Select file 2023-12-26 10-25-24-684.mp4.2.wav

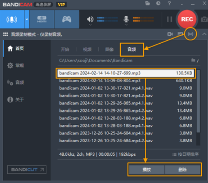coord(126,141)
